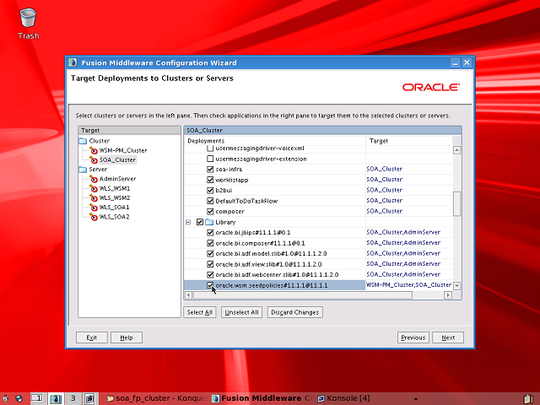Check the usermessagingdriver-extension checkbox

210,159
